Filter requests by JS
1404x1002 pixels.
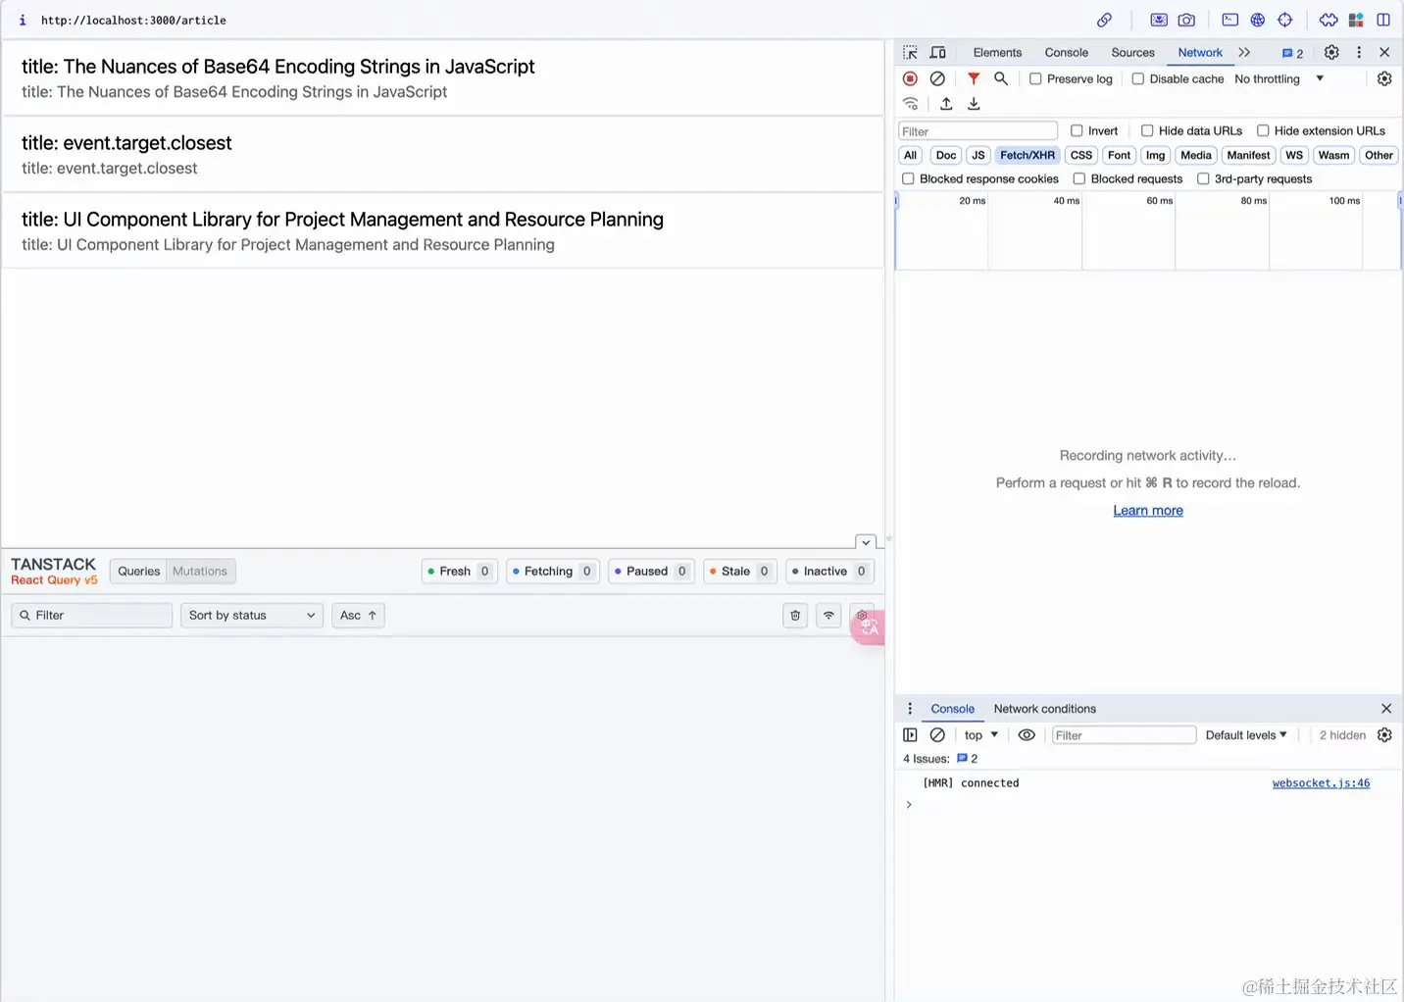(x=978, y=155)
